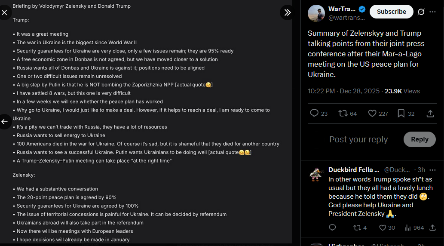Click the Grok icon beside Subscribe
Image resolution: width=444 pixels, height=246 pixels.
[421, 12]
